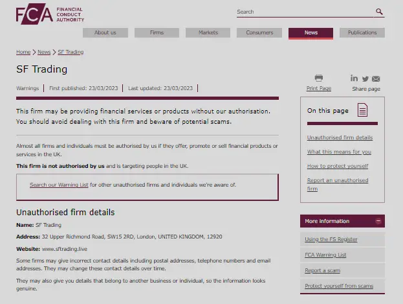Screen dimensions: 403x304
Task: Open the Firms menu
Action: tap(157, 32)
